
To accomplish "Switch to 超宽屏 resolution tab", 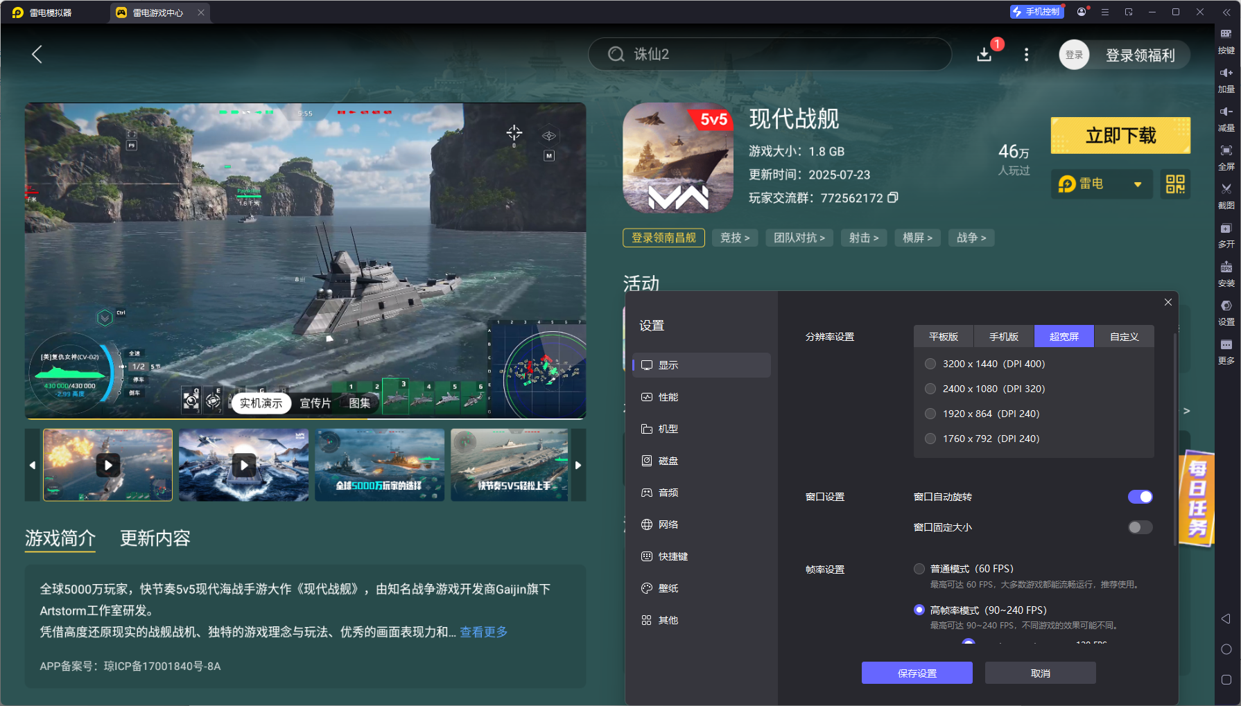I will (1064, 337).
